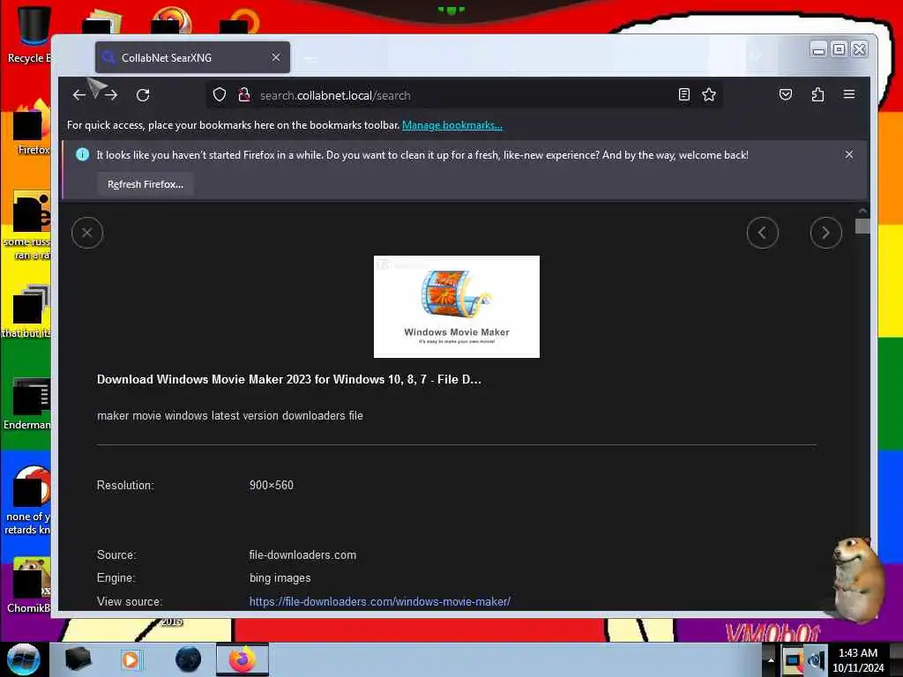903x677 pixels.
Task: Click the Firefox taskbar button
Action: coord(243,659)
